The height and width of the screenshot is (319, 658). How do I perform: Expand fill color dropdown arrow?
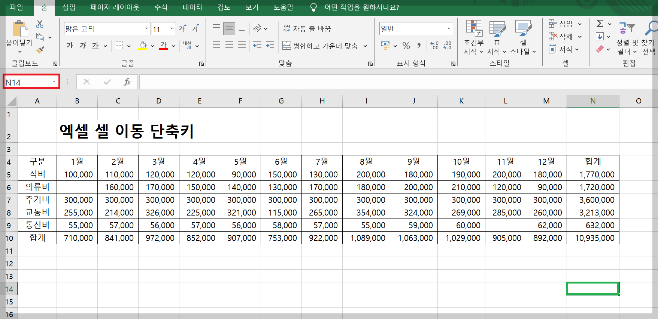coord(152,46)
